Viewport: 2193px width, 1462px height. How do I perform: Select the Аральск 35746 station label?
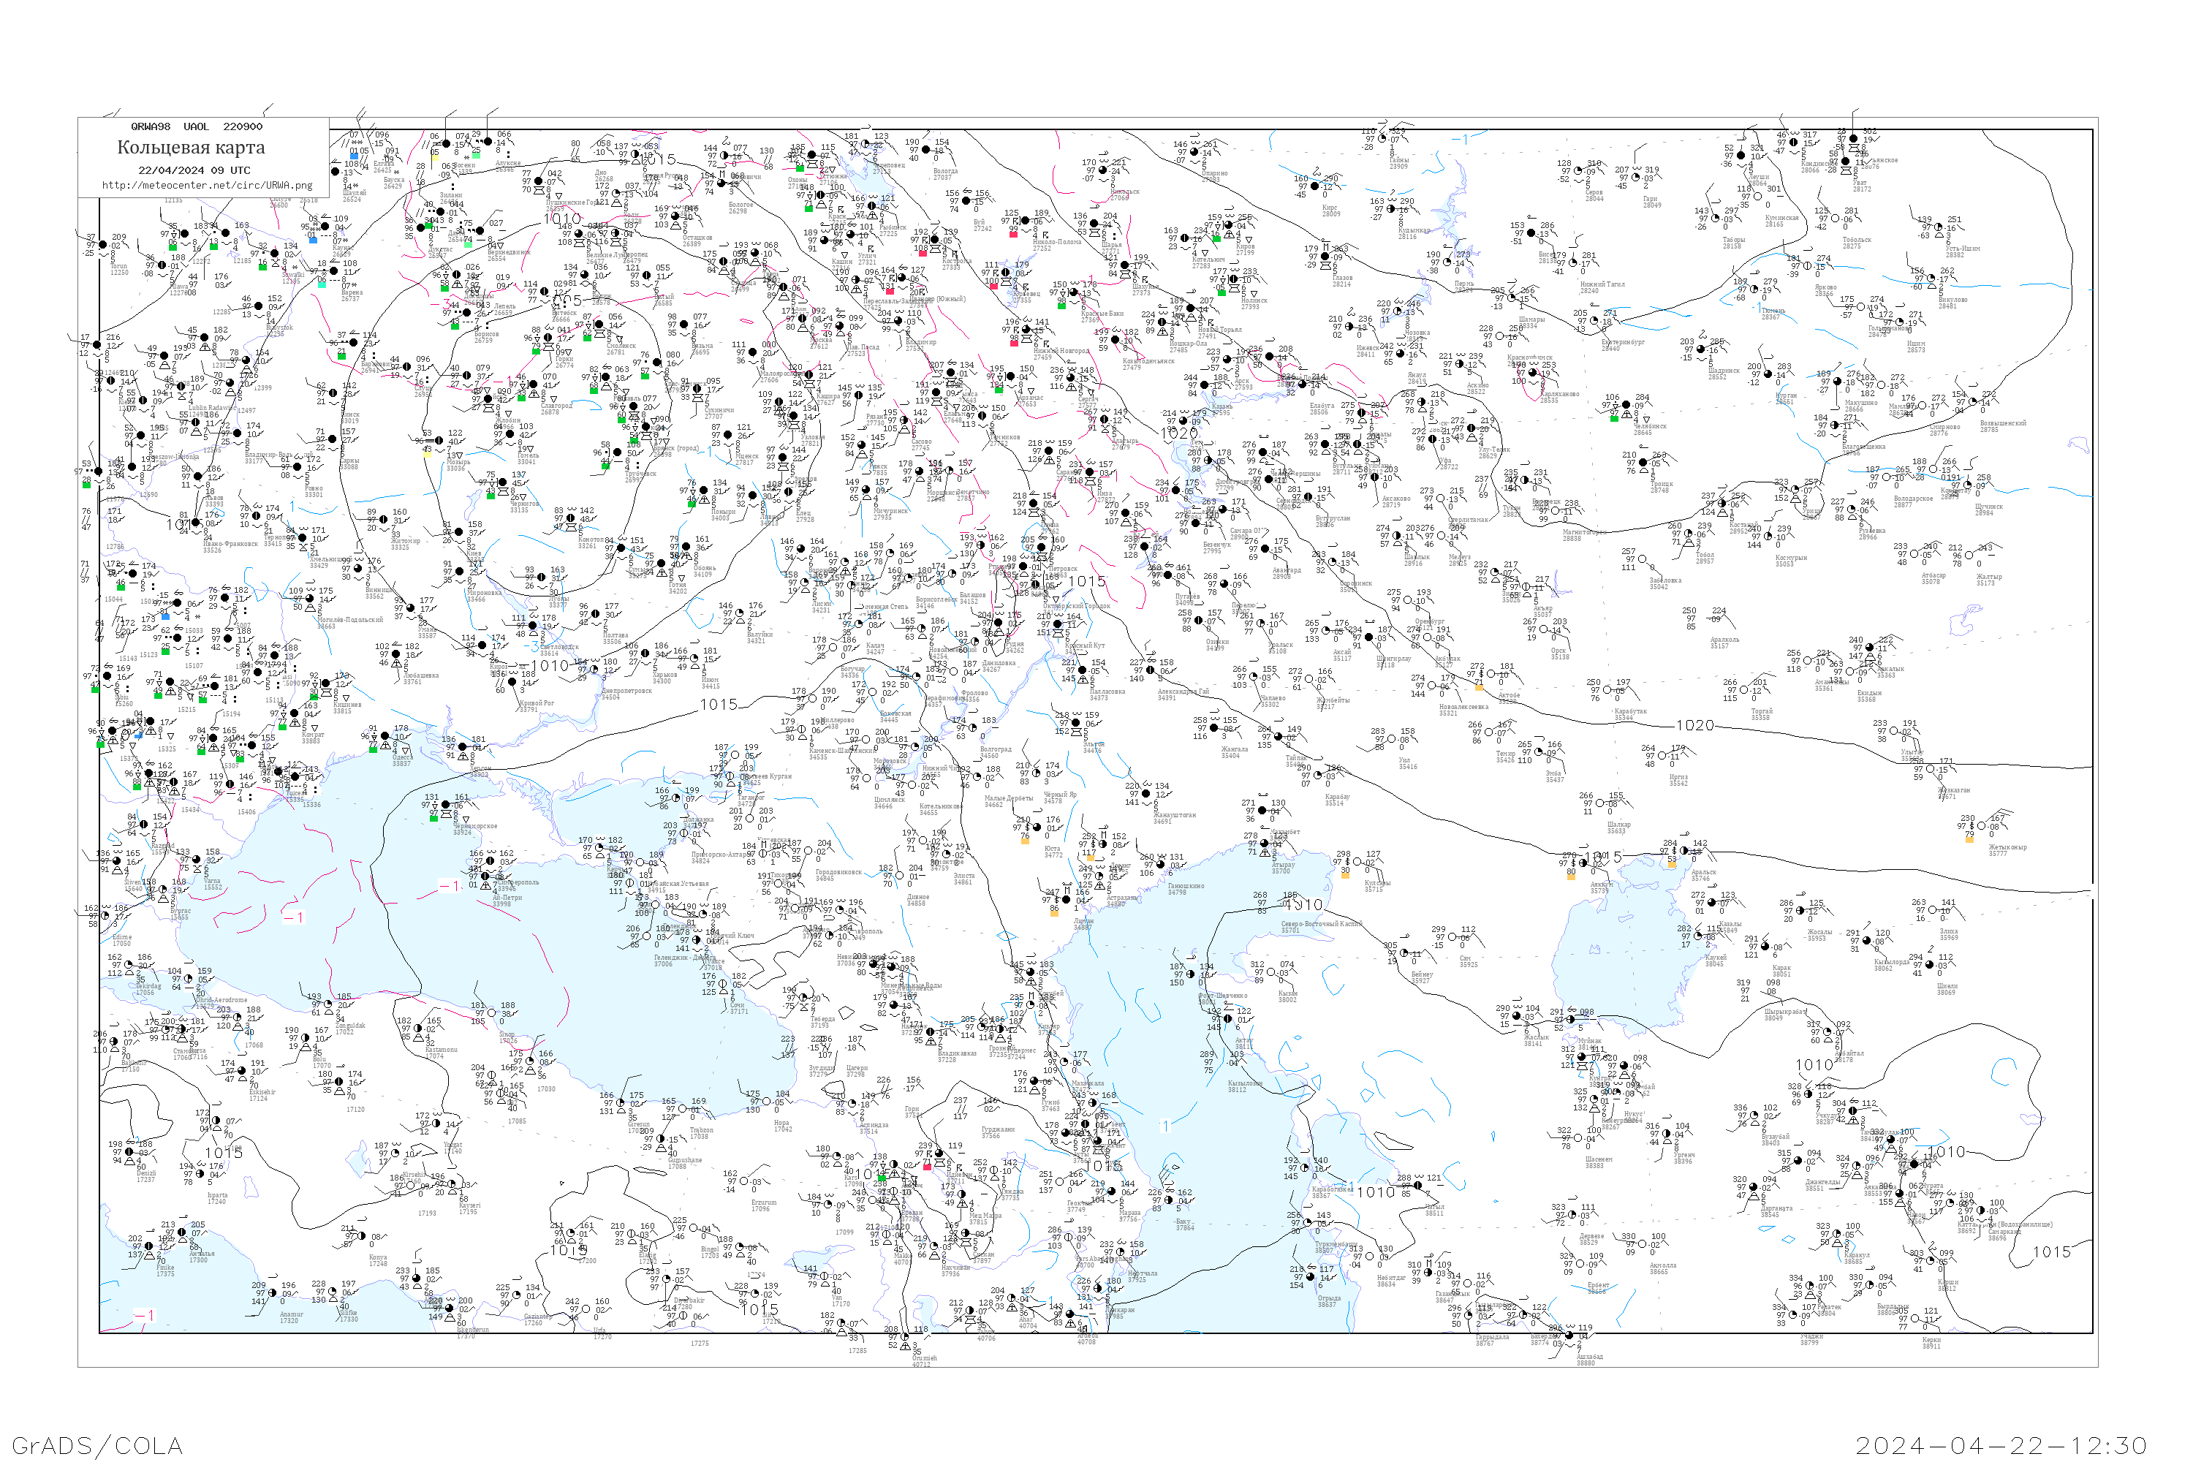[x=1702, y=876]
